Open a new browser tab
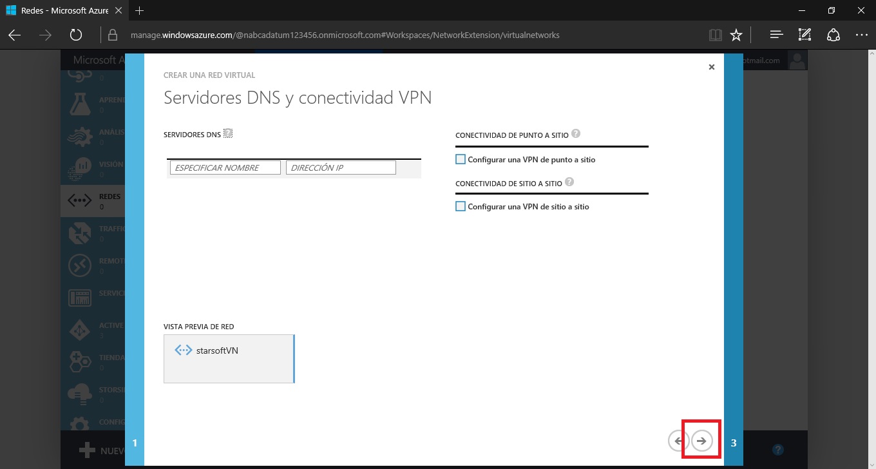 pyautogui.click(x=140, y=10)
